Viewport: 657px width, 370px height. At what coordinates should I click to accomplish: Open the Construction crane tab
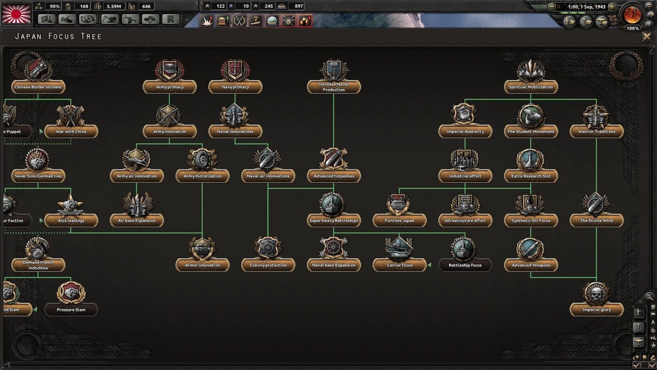[x=109, y=20]
